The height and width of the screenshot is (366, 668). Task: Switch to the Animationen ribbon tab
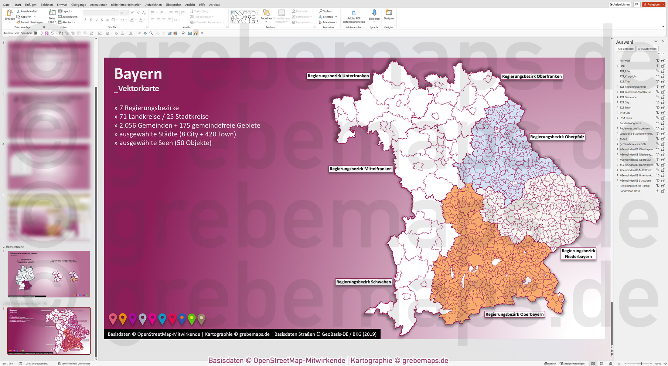pos(98,5)
